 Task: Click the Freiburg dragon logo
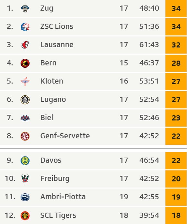25,179
